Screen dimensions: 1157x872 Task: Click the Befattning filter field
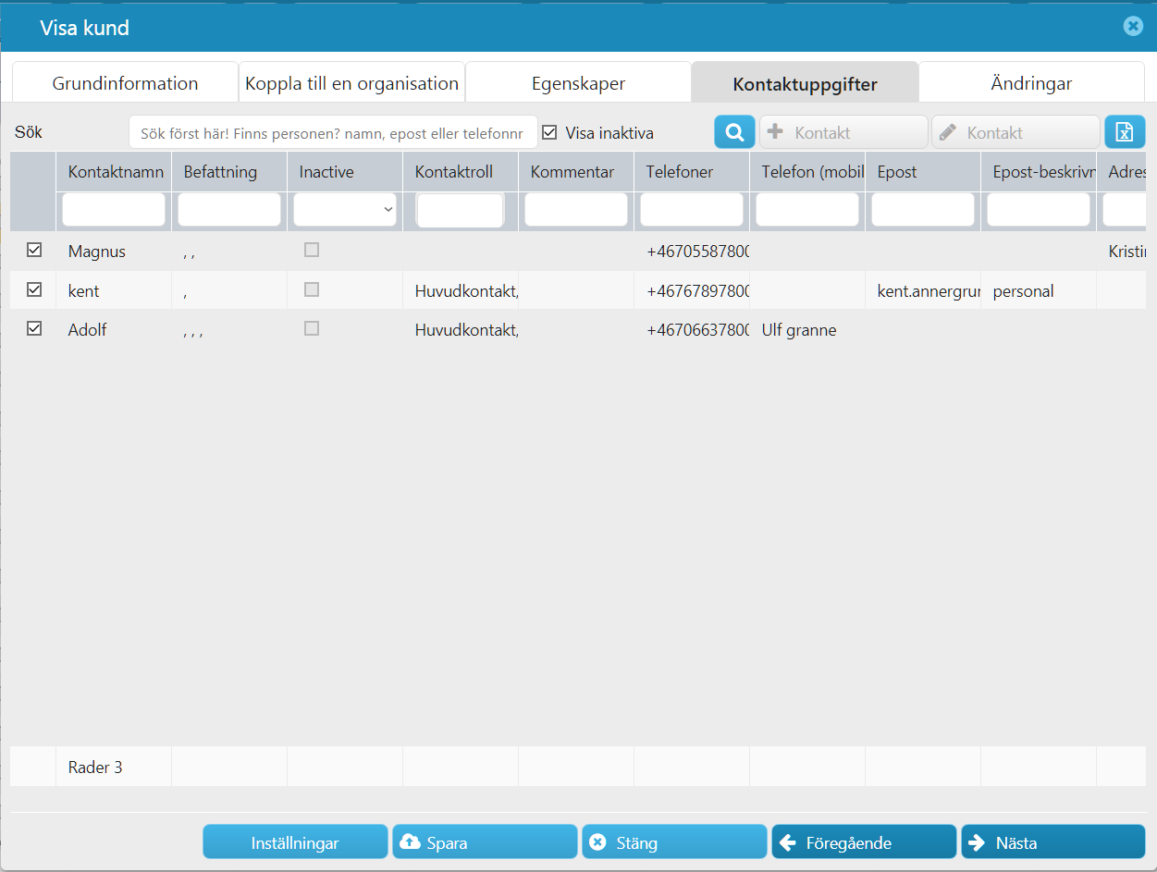click(229, 210)
